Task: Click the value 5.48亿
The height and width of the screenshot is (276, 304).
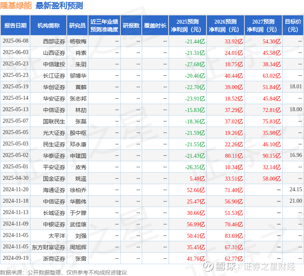Action: [x=197, y=179]
